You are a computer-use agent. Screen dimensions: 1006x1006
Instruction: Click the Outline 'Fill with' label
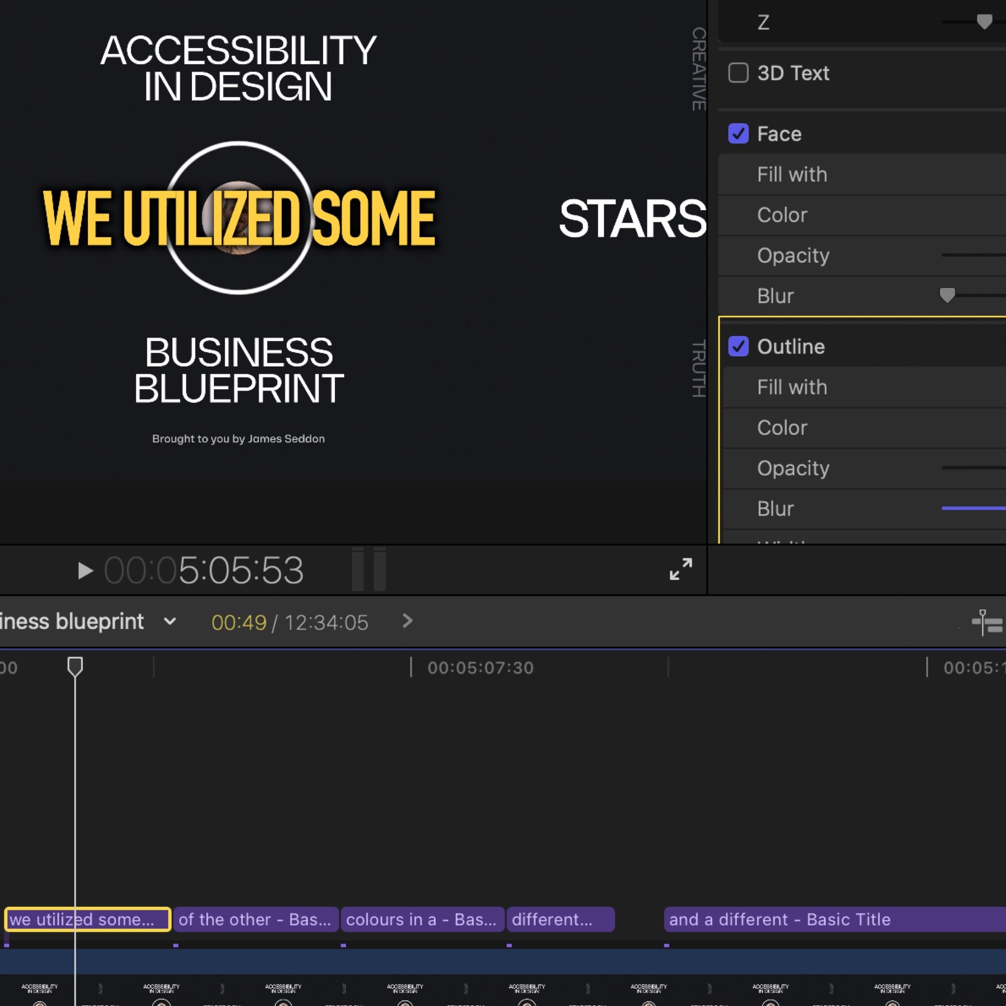point(792,387)
